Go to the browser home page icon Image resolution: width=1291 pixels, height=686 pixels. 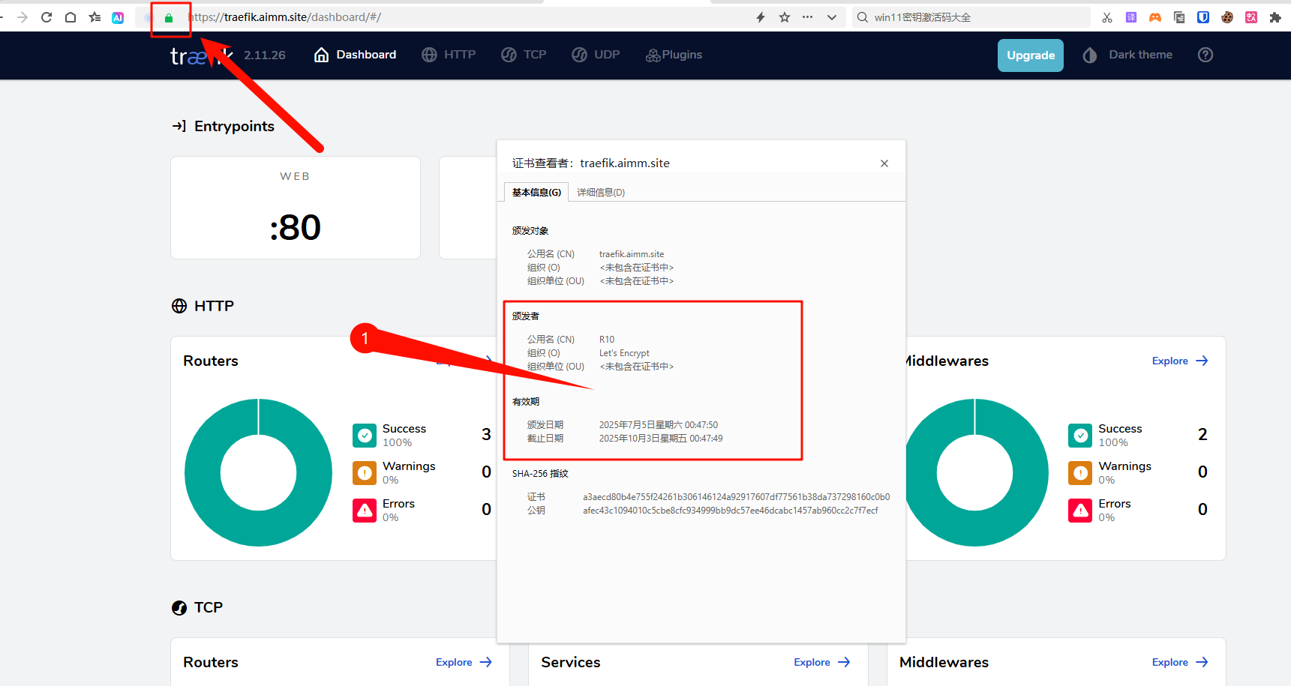71,17
